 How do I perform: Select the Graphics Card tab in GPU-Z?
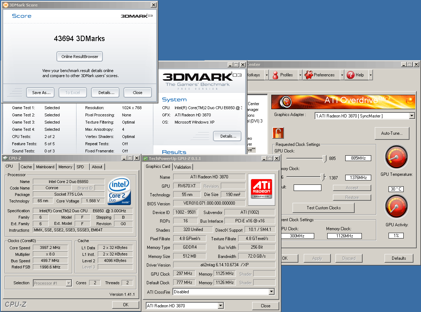coord(158,166)
